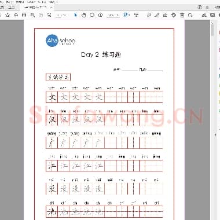
Task: Open the help question mark icon
Action: click(x=200, y=8)
